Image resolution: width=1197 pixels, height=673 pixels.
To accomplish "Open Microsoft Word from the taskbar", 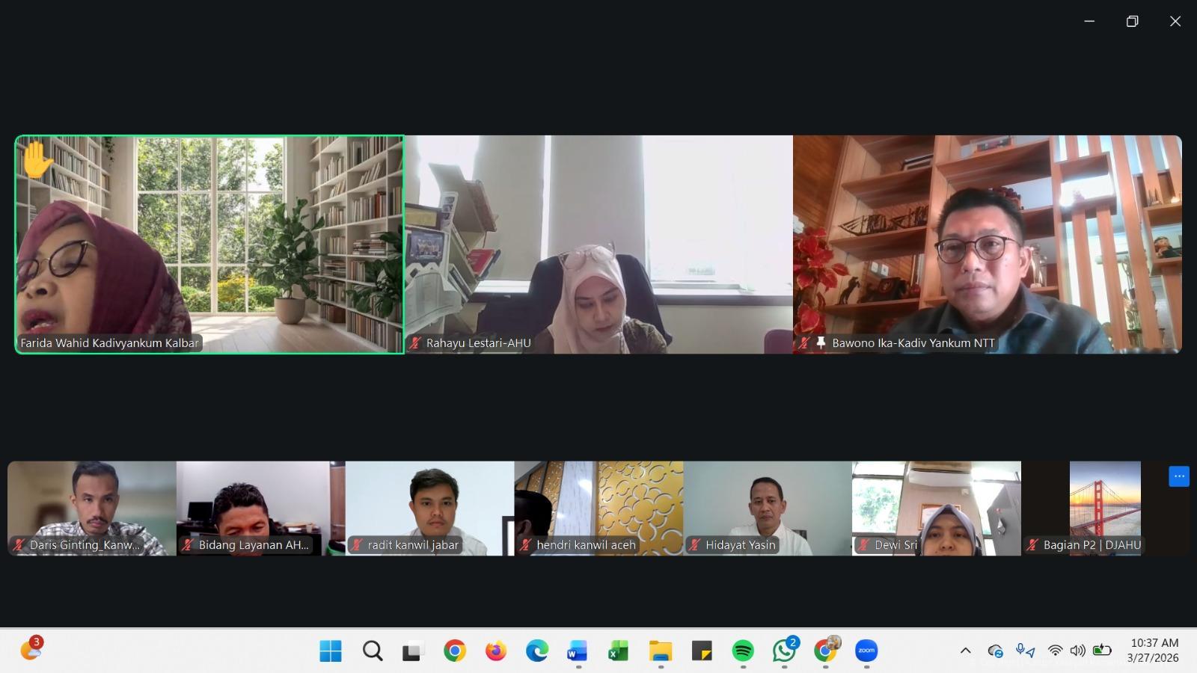I will 577,651.
